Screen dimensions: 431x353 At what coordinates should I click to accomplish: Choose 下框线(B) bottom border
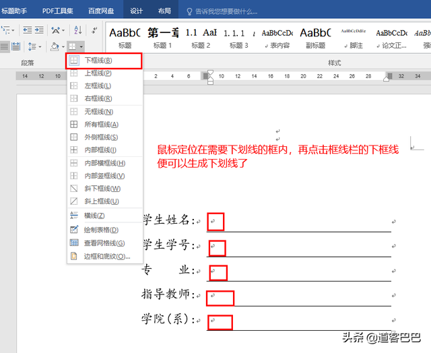[104, 61]
